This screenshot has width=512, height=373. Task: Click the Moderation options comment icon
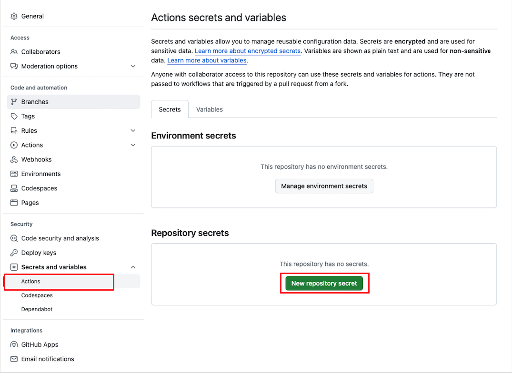(14, 66)
